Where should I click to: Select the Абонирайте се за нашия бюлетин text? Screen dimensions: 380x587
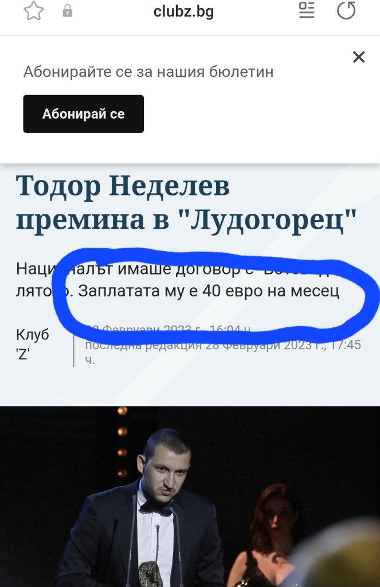coord(148,72)
